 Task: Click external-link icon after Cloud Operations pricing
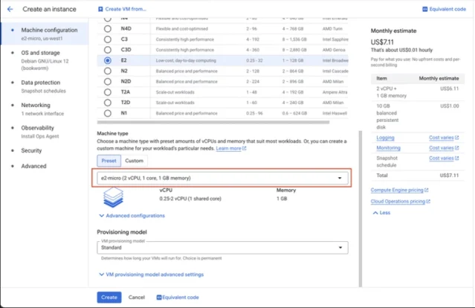click(x=428, y=202)
